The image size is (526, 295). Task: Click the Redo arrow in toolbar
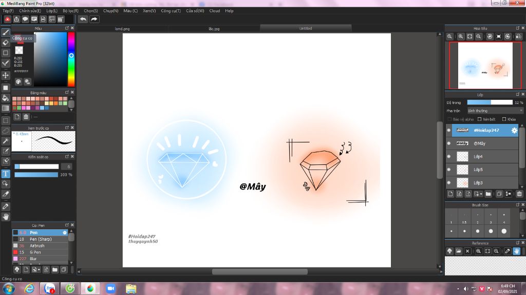[x=95, y=19]
